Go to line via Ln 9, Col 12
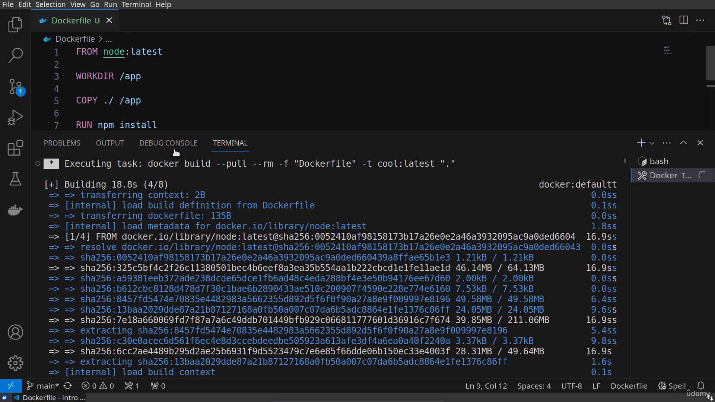The image size is (715, 402). [486, 386]
